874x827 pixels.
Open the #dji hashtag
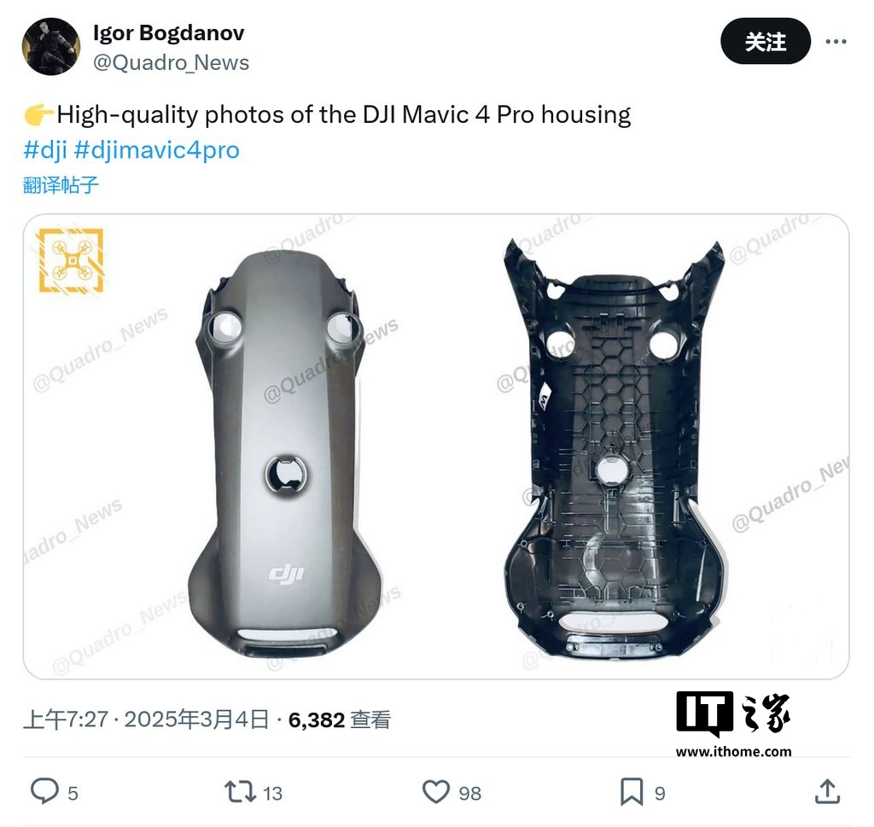45,150
